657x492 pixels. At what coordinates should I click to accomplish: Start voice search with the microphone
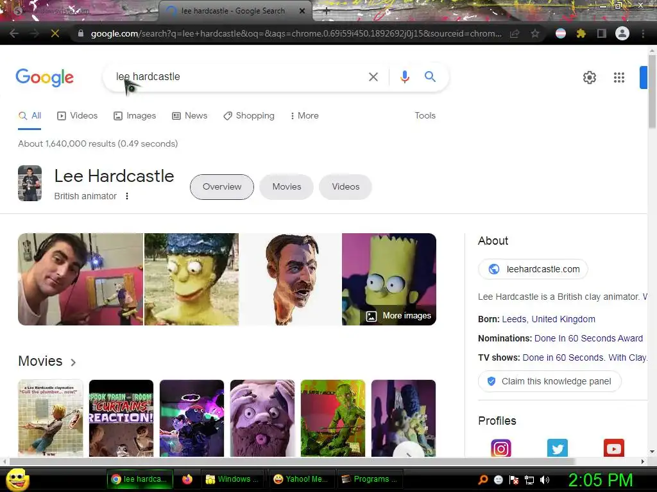point(404,77)
